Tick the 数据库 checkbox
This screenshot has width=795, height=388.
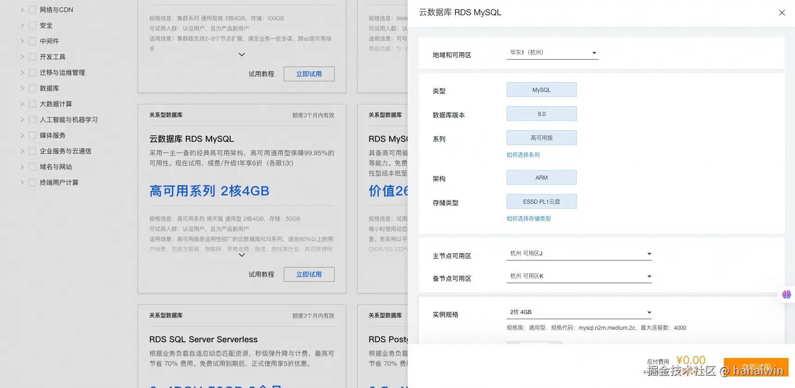(32, 88)
